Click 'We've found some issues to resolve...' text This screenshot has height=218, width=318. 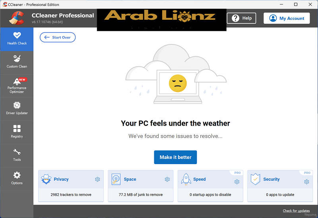(175, 136)
